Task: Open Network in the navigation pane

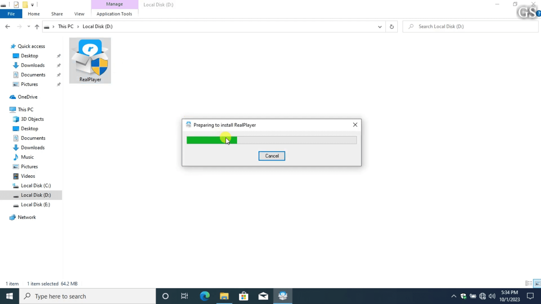Action: click(x=27, y=217)
